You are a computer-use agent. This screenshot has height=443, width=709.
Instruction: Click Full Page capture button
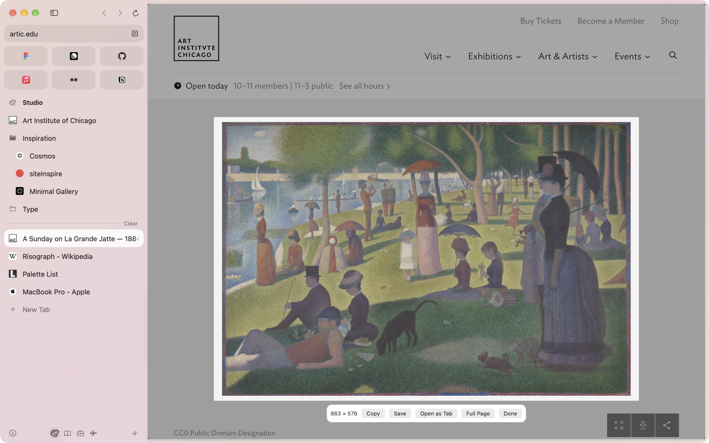[478, 413]
